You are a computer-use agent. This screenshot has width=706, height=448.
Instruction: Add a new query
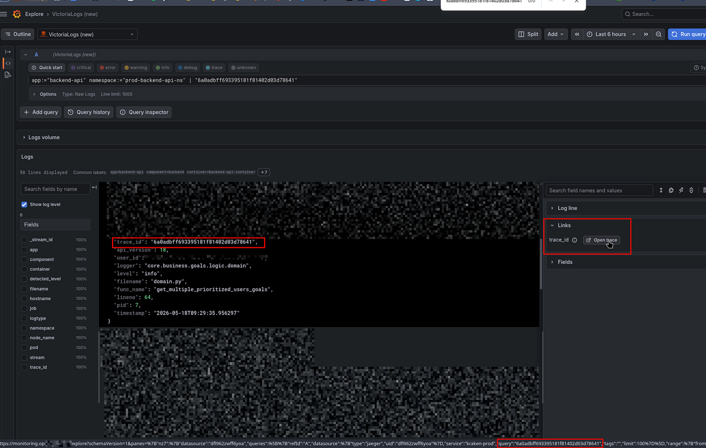(x=41, y=112)
